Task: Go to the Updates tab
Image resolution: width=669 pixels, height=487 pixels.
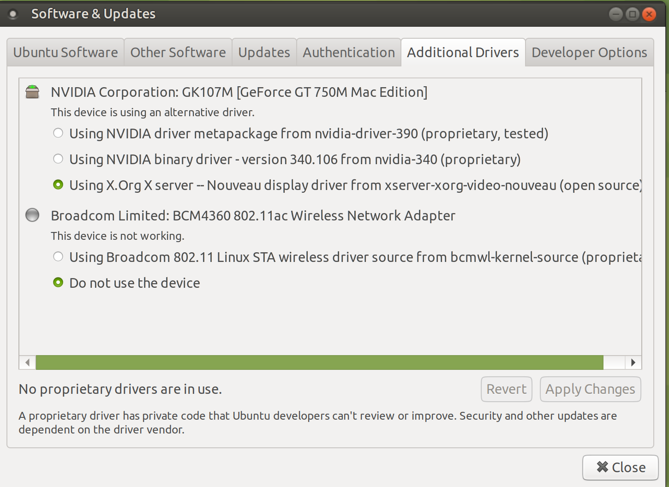Action: pyautogui.click(x=264, y=53)
